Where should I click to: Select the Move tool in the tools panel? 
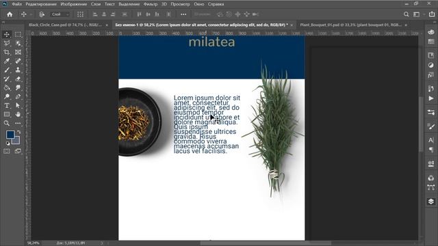(7, 35)
